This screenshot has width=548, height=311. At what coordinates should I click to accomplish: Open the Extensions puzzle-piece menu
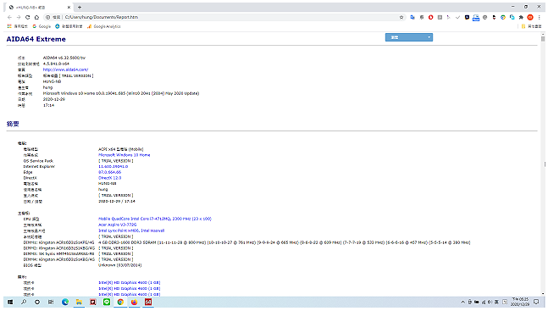coord(521,17)
